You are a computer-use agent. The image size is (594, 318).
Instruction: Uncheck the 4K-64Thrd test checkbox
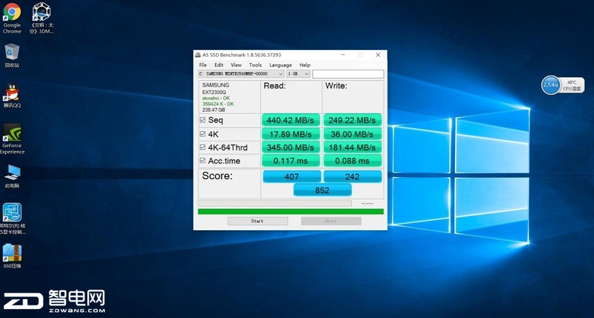203,147
